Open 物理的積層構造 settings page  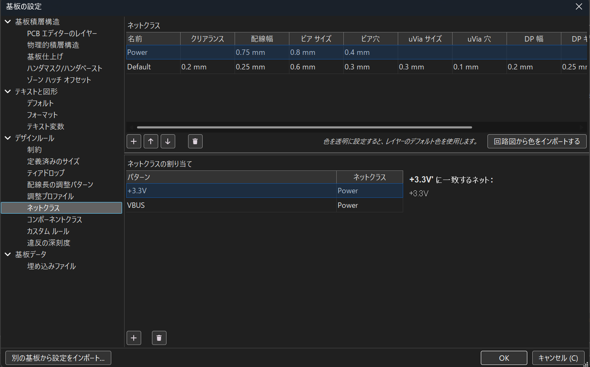(53, 45)
